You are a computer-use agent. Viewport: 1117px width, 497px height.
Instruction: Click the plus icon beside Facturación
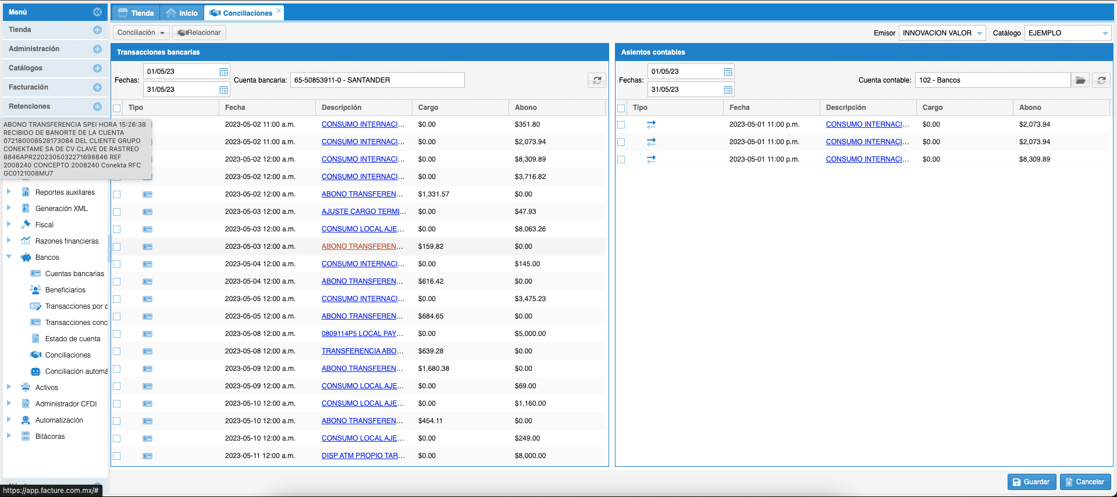(97, 87)
